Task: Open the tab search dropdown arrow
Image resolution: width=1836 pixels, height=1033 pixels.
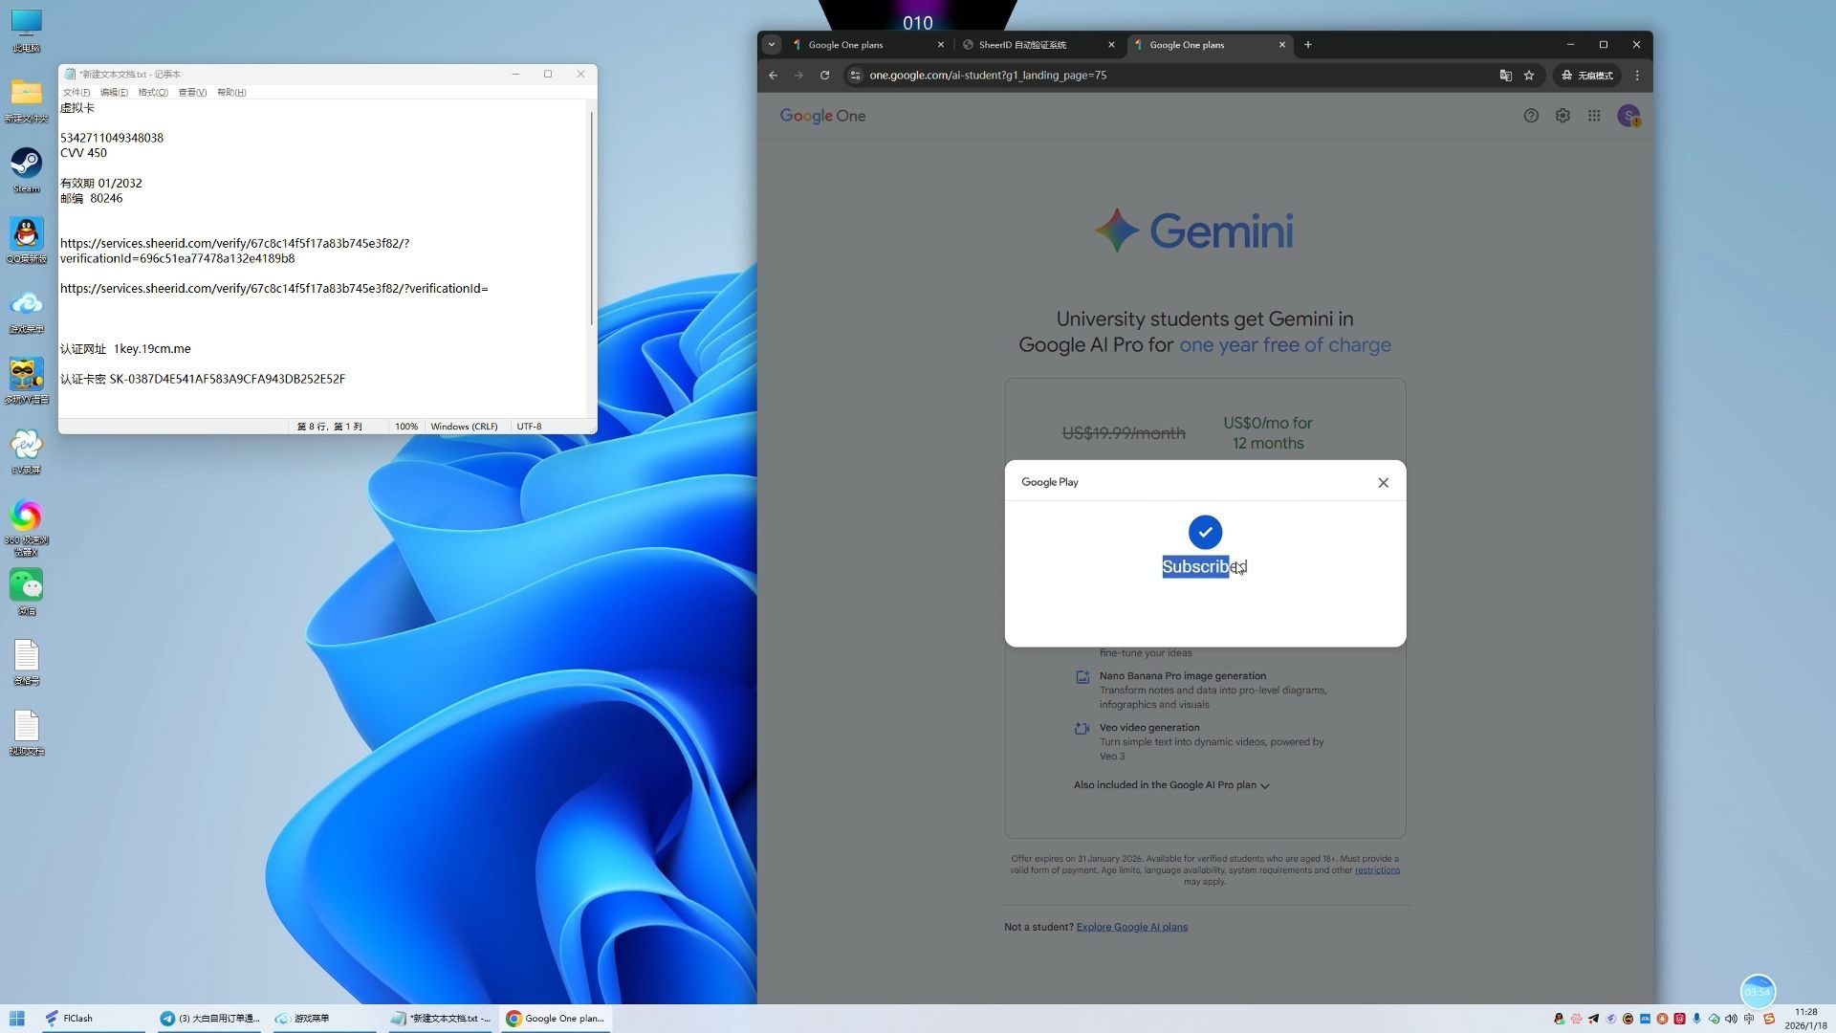Action: (x=772, y=45)
